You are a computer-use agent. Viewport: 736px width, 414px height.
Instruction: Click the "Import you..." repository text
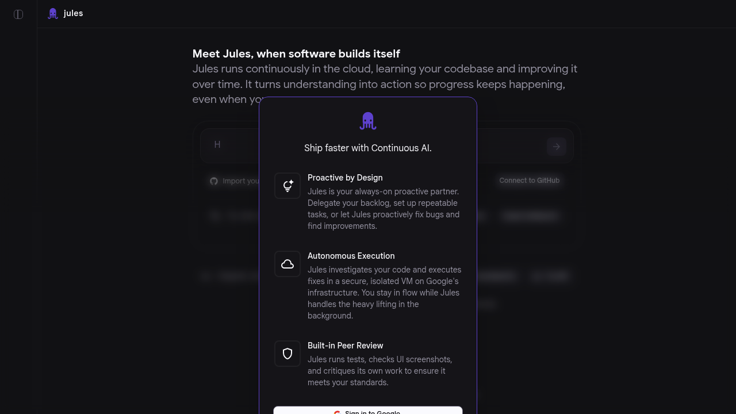pyautogui.click(x=241, y=181)
